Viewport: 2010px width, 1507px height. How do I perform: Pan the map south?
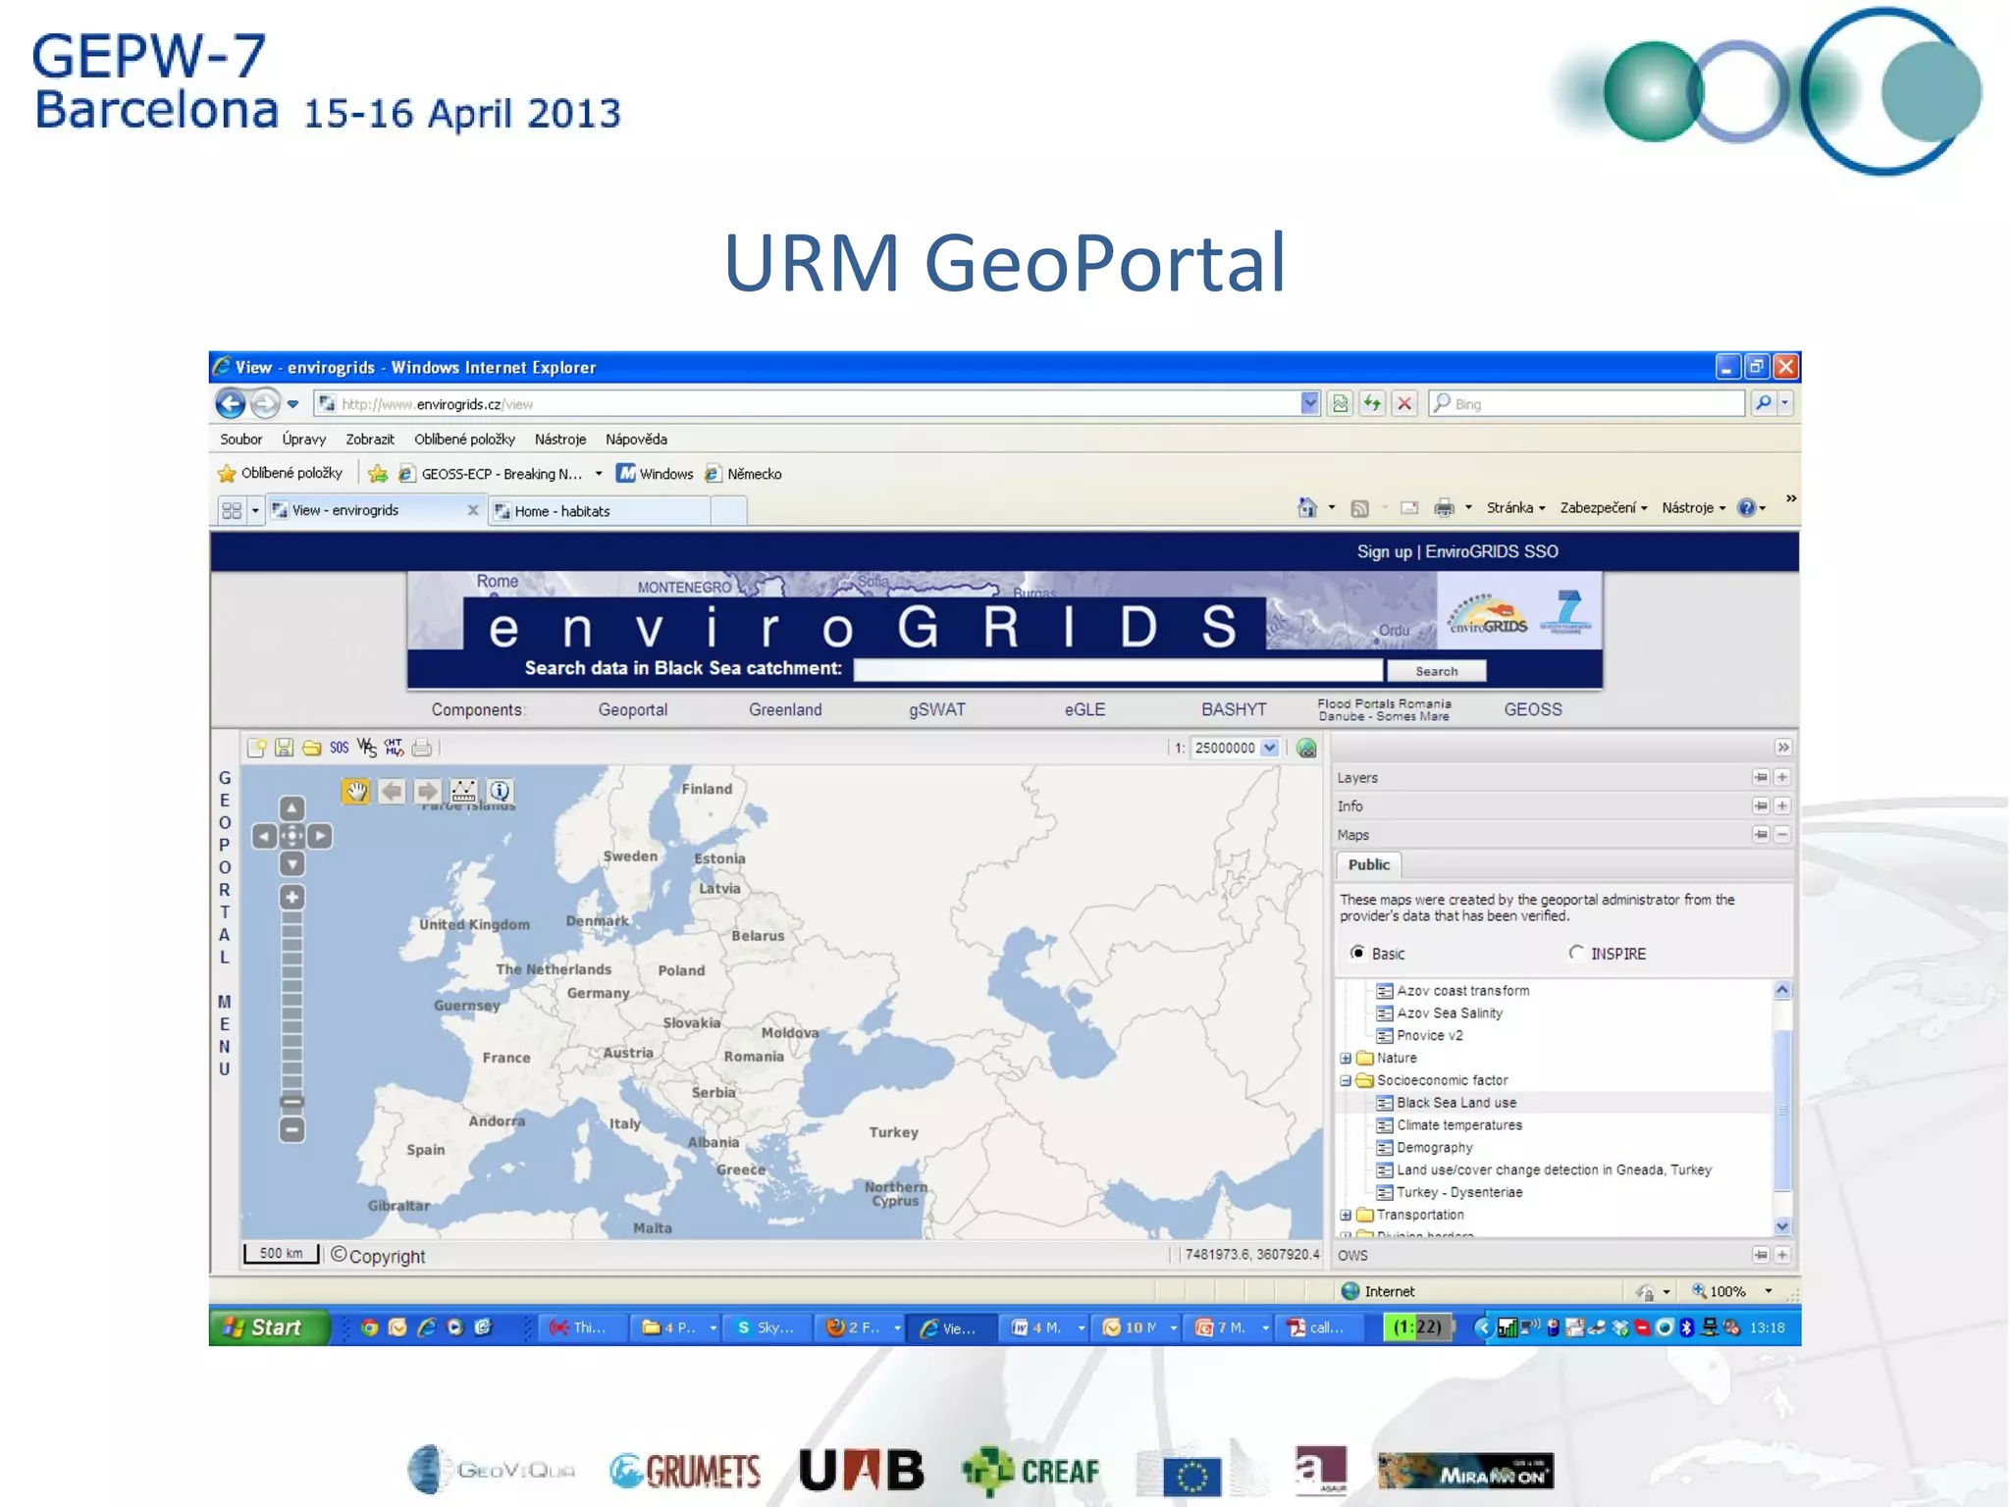point(291,863)
